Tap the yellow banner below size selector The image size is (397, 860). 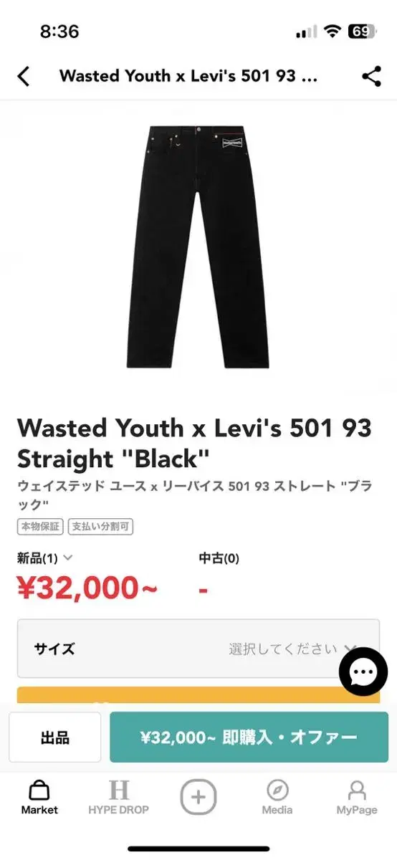click(x=198, y=694)
